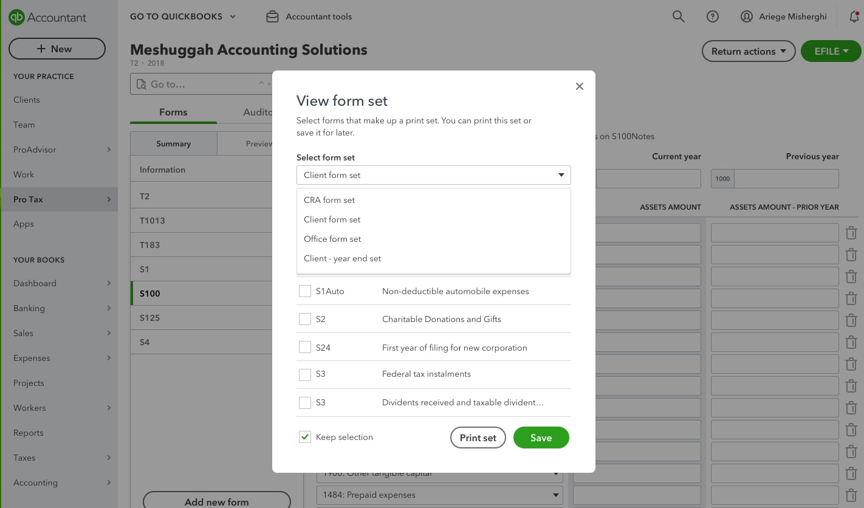864x508 pixels.
Task: Choose Office form set option
Action: click(x=434, y=239)
